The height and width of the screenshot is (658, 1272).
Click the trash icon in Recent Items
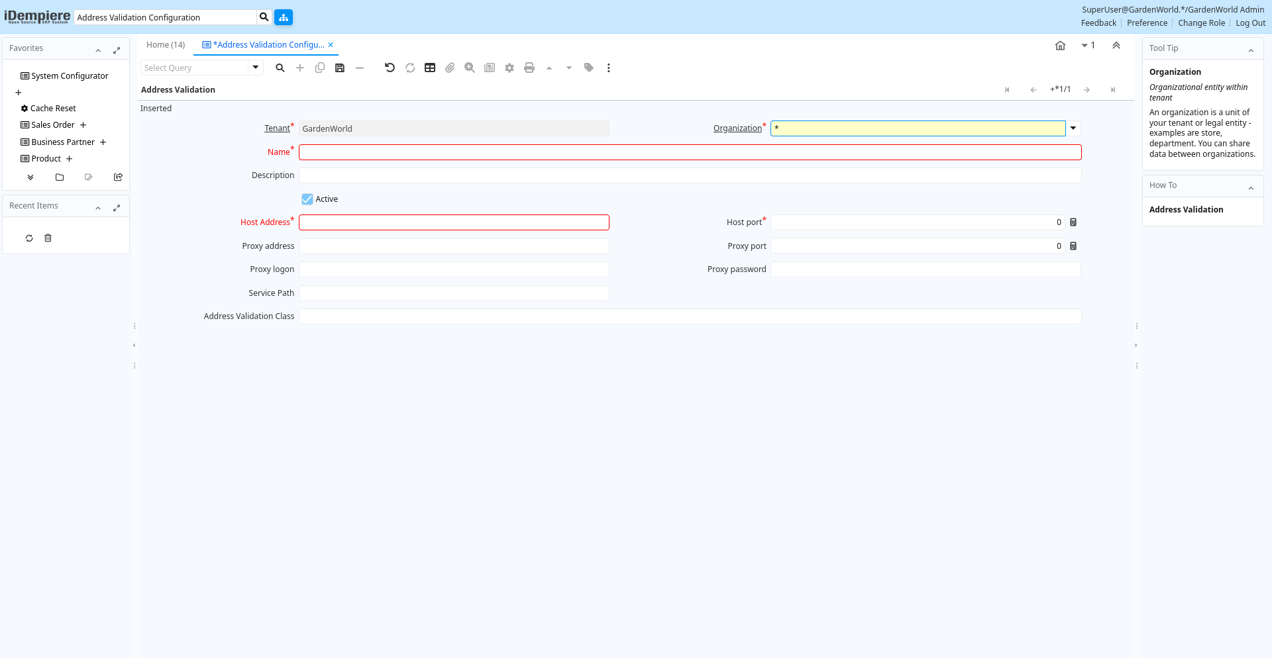pyautogui.click(x=48, y=238)
